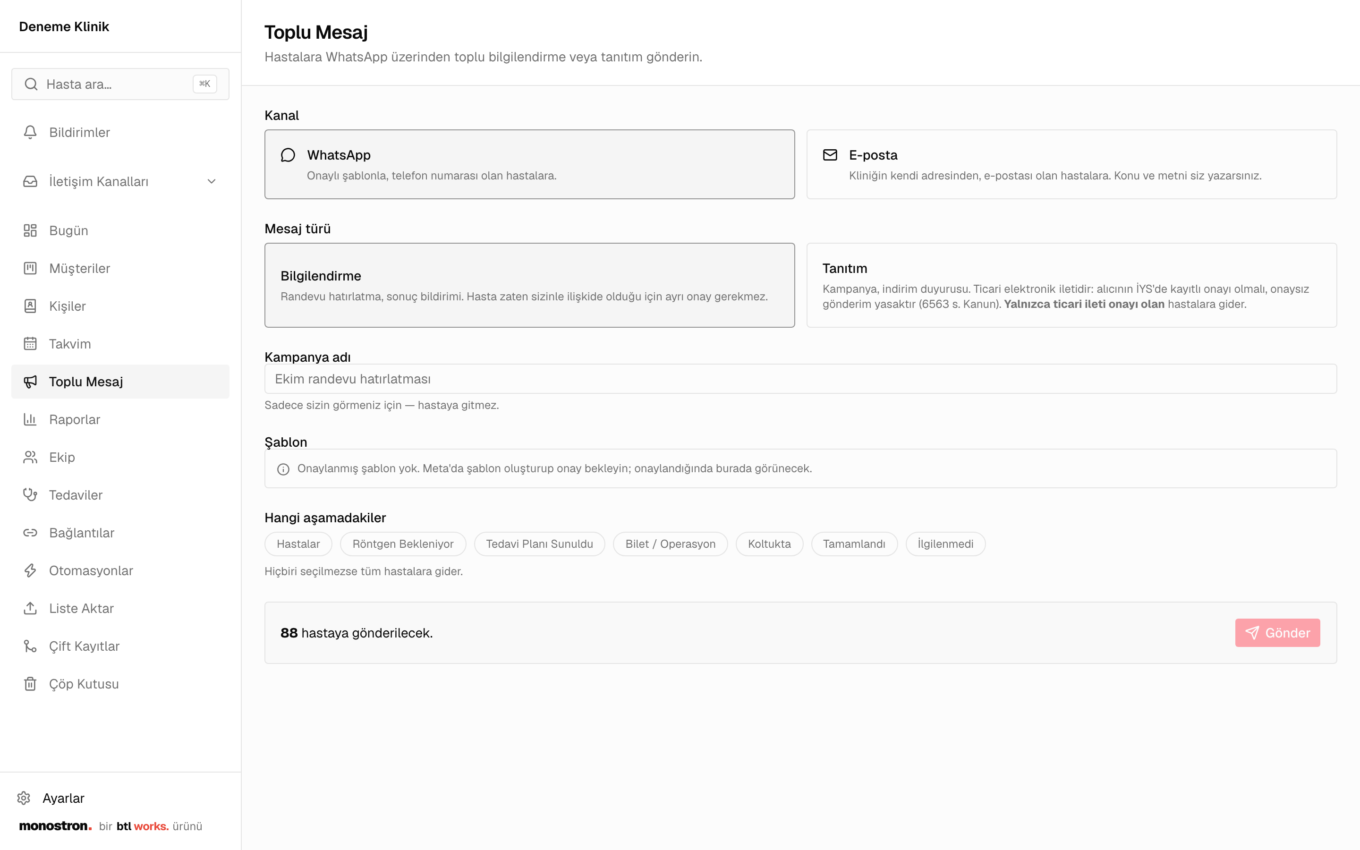The width and height of the screenshot is (1360, 850).
Task: Open Müşteriler in the sidebar
Action: coord(120,268)
